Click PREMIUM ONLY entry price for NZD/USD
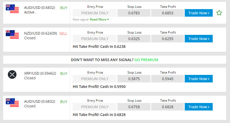 [95, 39]
